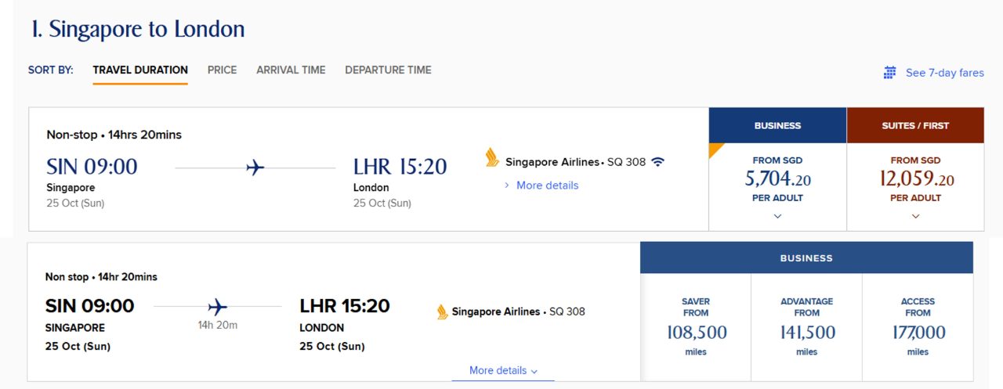Sort flights by Travel Duration
This screenshot has height=389, width=1003.
point(140,70)
